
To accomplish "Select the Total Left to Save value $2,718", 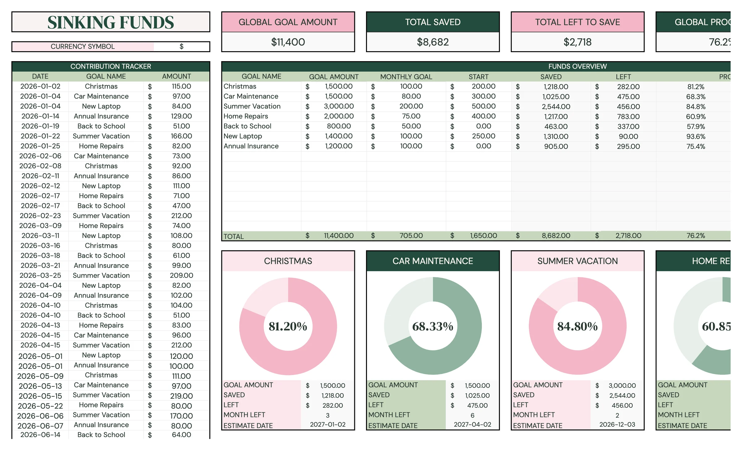I will tap(577, 42).
